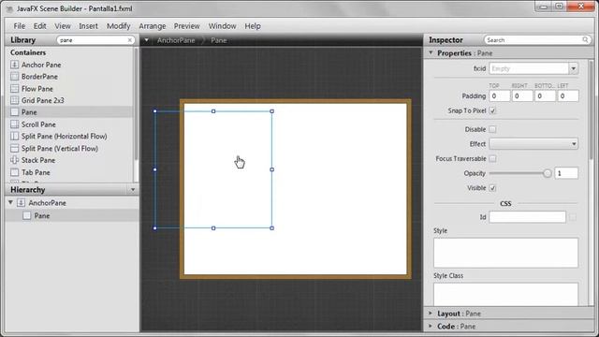Click the Flow Pane library icon
Screen dimensions: 599x337
click(15, 89)
